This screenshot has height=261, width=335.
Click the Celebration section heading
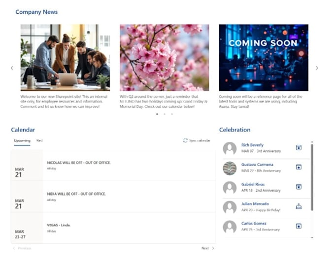pyautogui.click(x=235, y=130)
